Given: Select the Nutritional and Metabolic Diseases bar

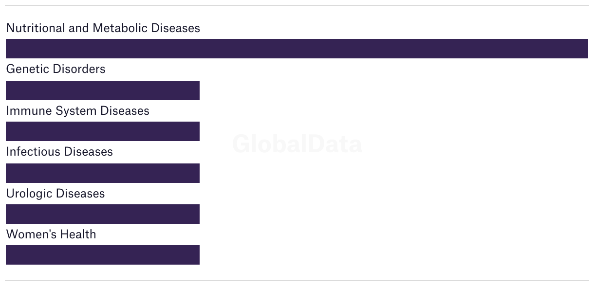Looking at the screenshot, I should tap(297, 49).
